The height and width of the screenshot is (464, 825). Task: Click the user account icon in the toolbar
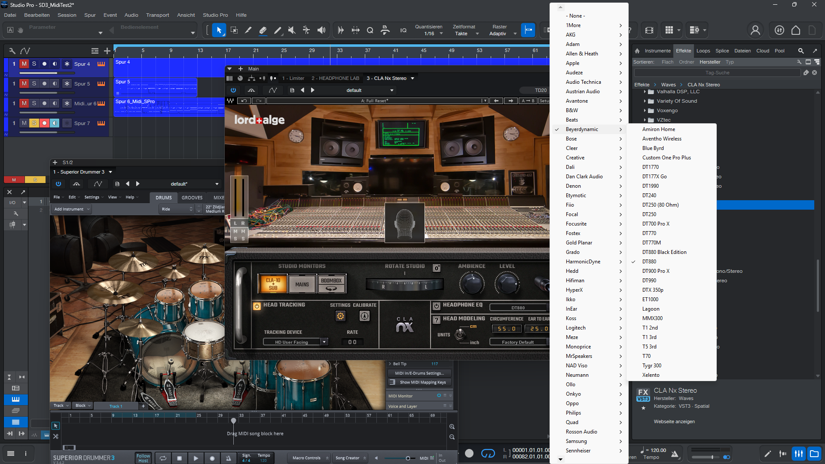click(x=755, y=30)
